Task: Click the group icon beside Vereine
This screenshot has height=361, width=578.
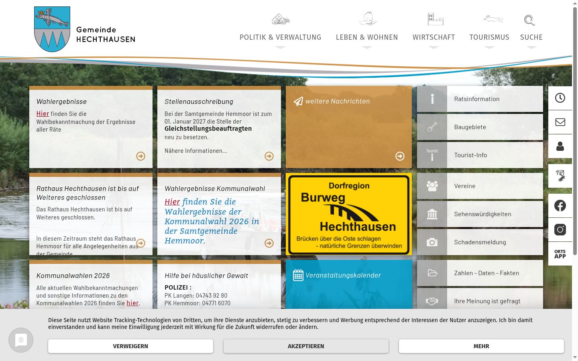Action: tap(432, 186)
